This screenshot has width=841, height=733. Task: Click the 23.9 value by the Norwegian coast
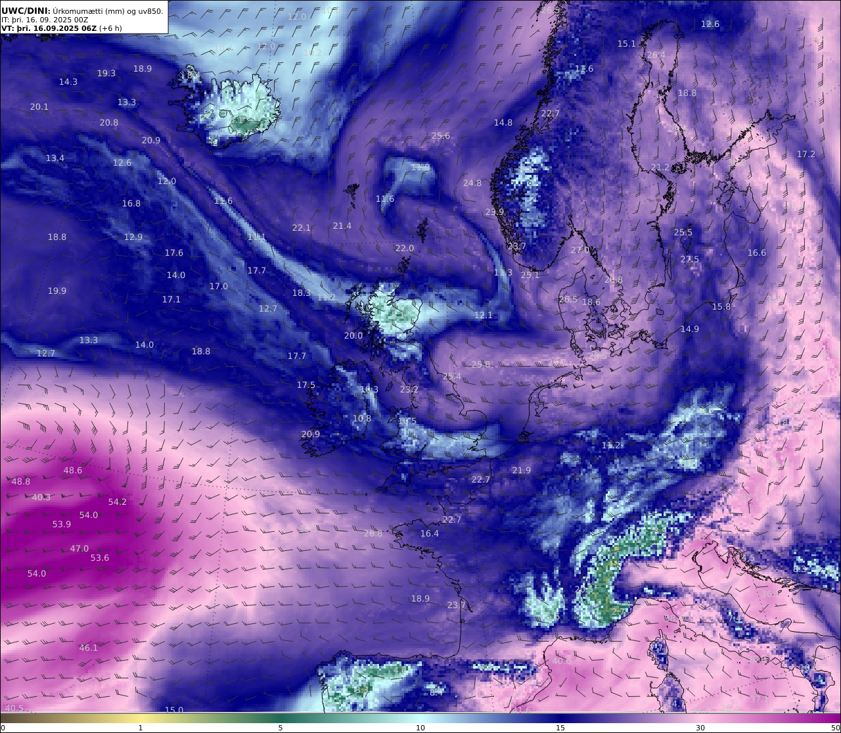(x=495, y=212)
